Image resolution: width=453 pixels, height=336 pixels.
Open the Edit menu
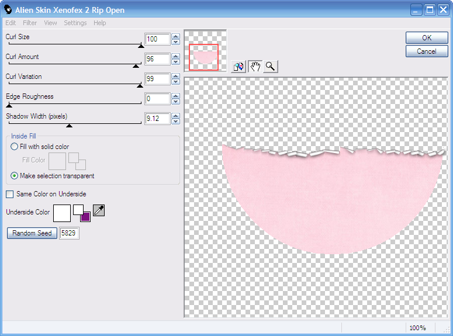11,23
